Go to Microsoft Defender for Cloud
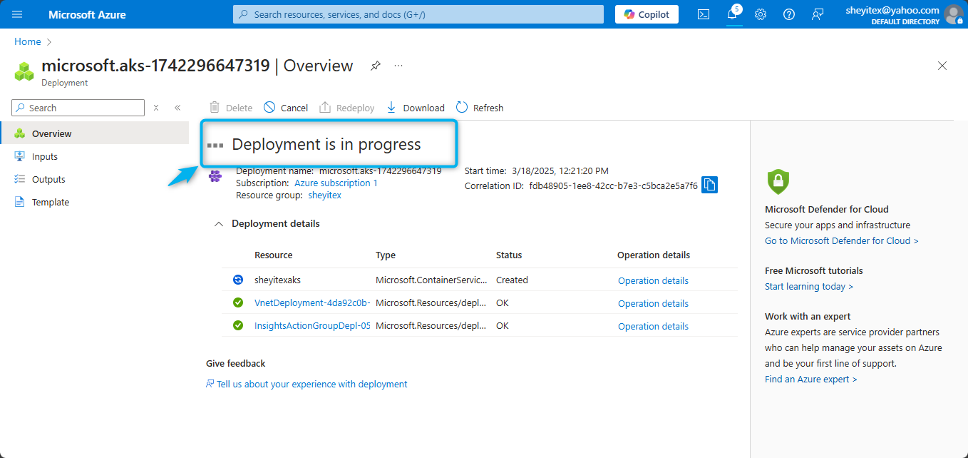The height and width of the screenshot is (458, 968). [x=841, y=240]
